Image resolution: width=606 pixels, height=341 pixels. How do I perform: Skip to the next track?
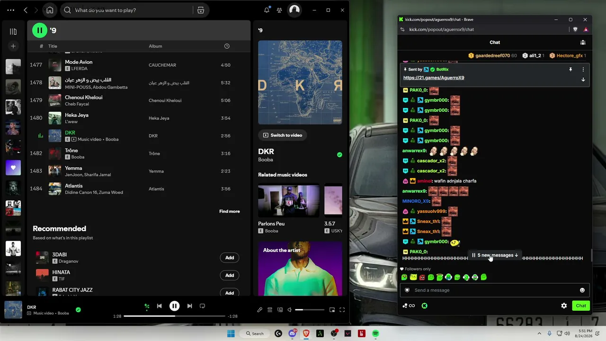tap(189, 306)
